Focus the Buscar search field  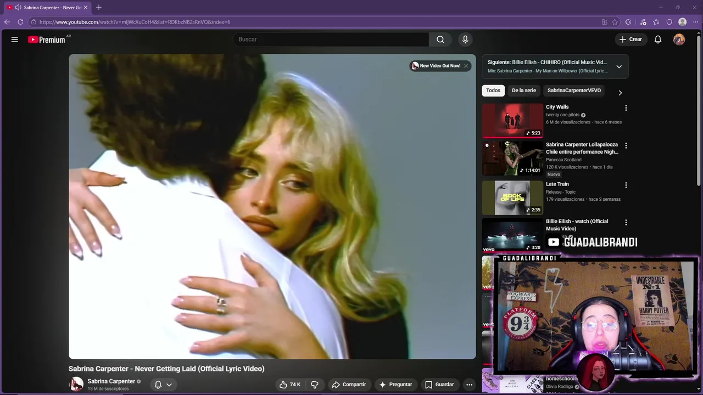[331, 39]
